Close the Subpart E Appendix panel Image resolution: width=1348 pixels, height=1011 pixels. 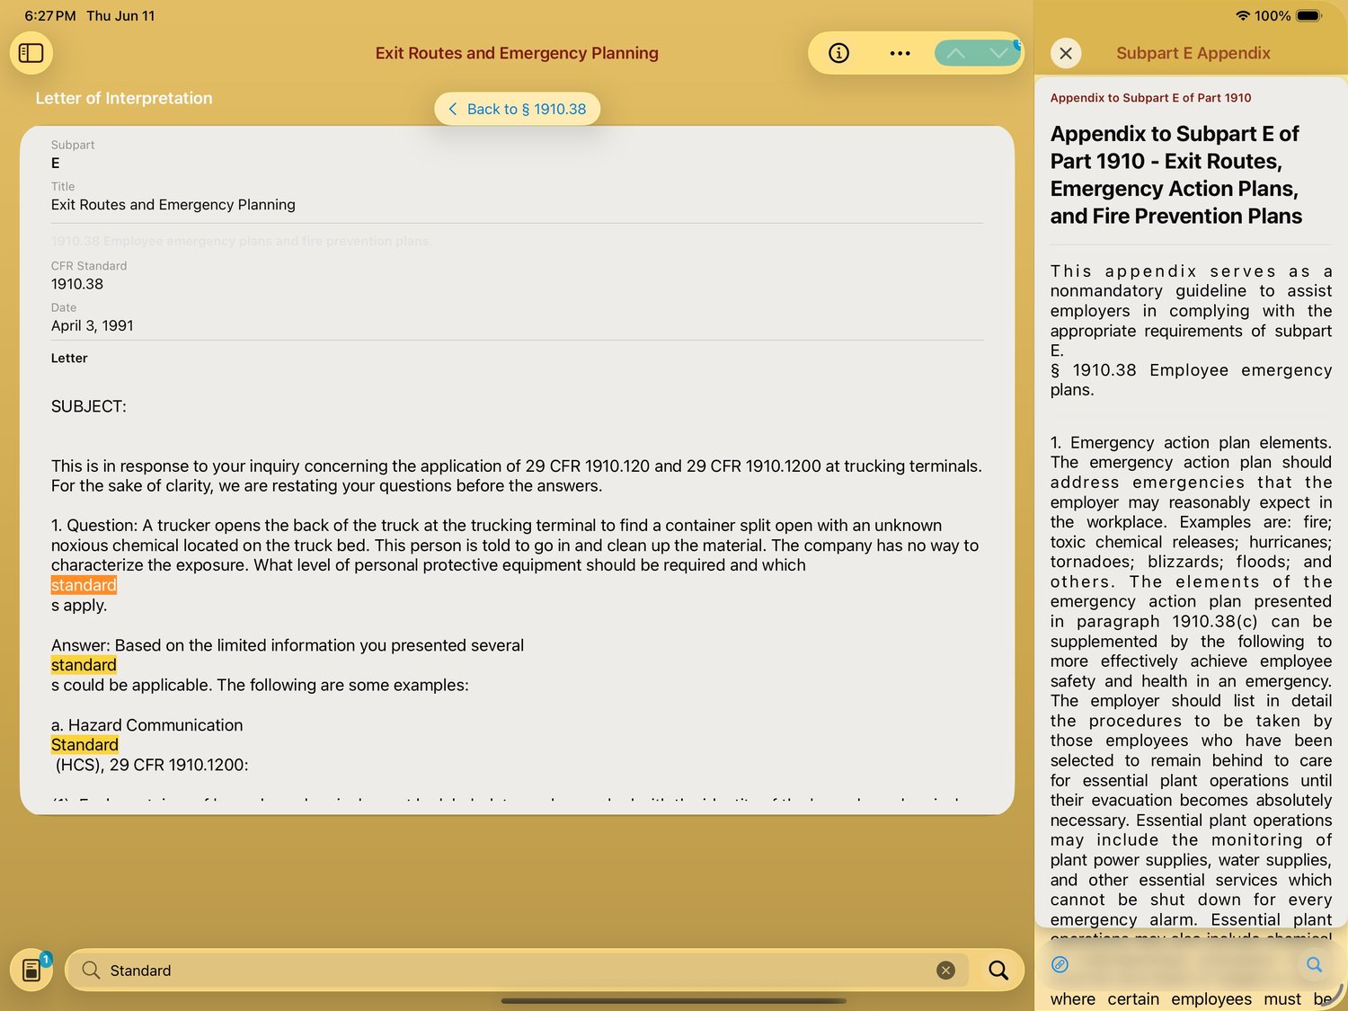pyautogui.click(x=1066, y=53)
